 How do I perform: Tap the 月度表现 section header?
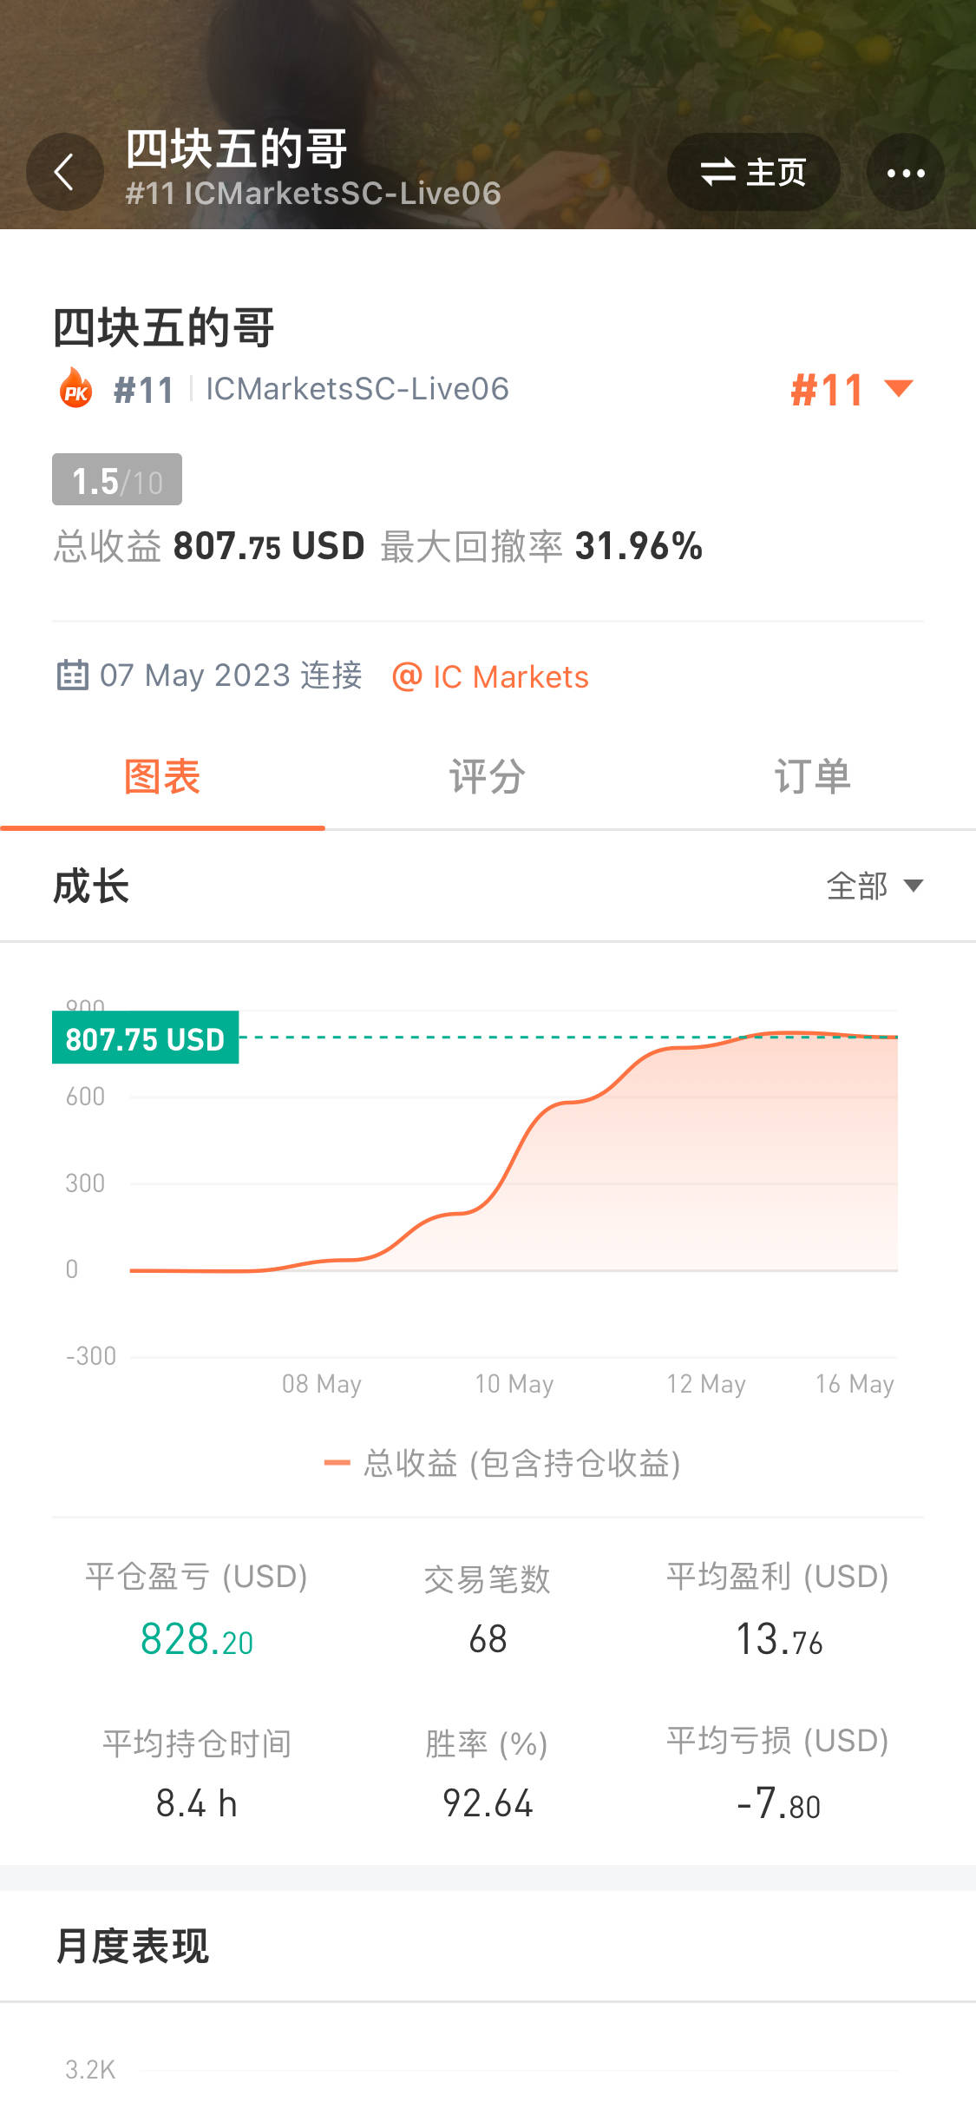(132, 1946)
